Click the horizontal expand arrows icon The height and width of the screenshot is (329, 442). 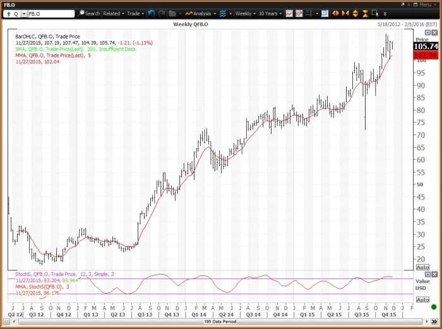click(336, 13)
